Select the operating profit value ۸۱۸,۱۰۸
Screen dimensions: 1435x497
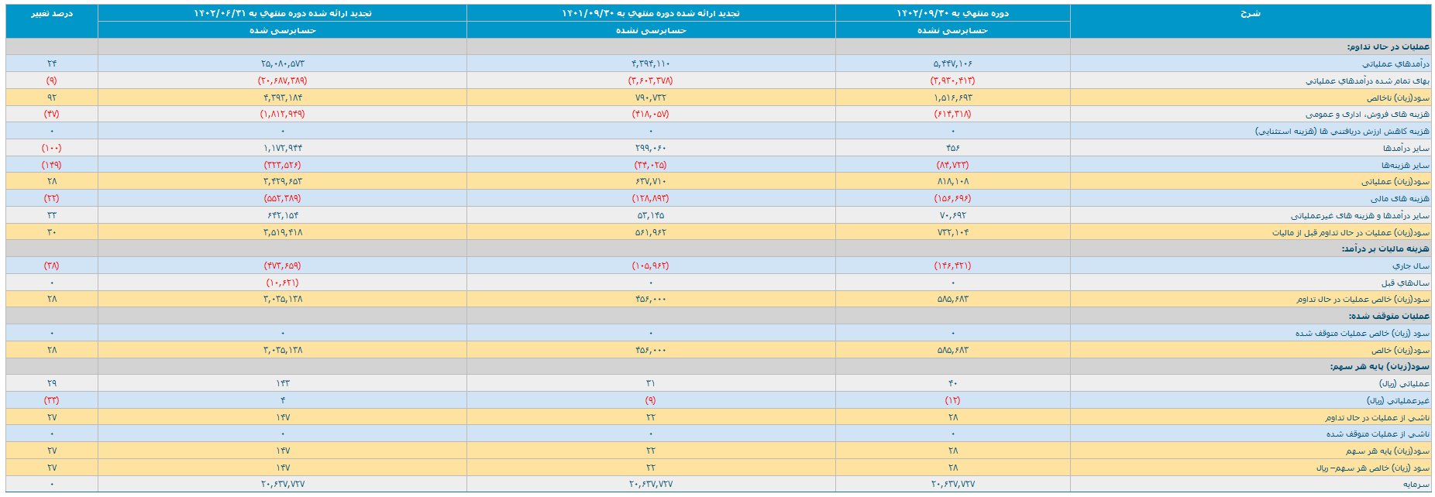point(952,181)
